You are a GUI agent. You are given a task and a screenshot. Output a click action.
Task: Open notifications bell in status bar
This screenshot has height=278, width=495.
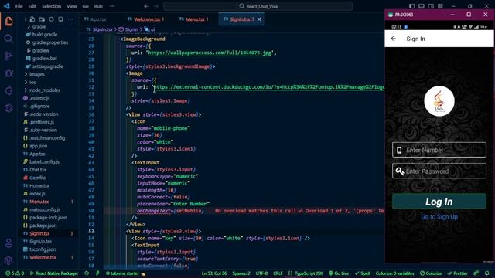(x=486, y=273)
